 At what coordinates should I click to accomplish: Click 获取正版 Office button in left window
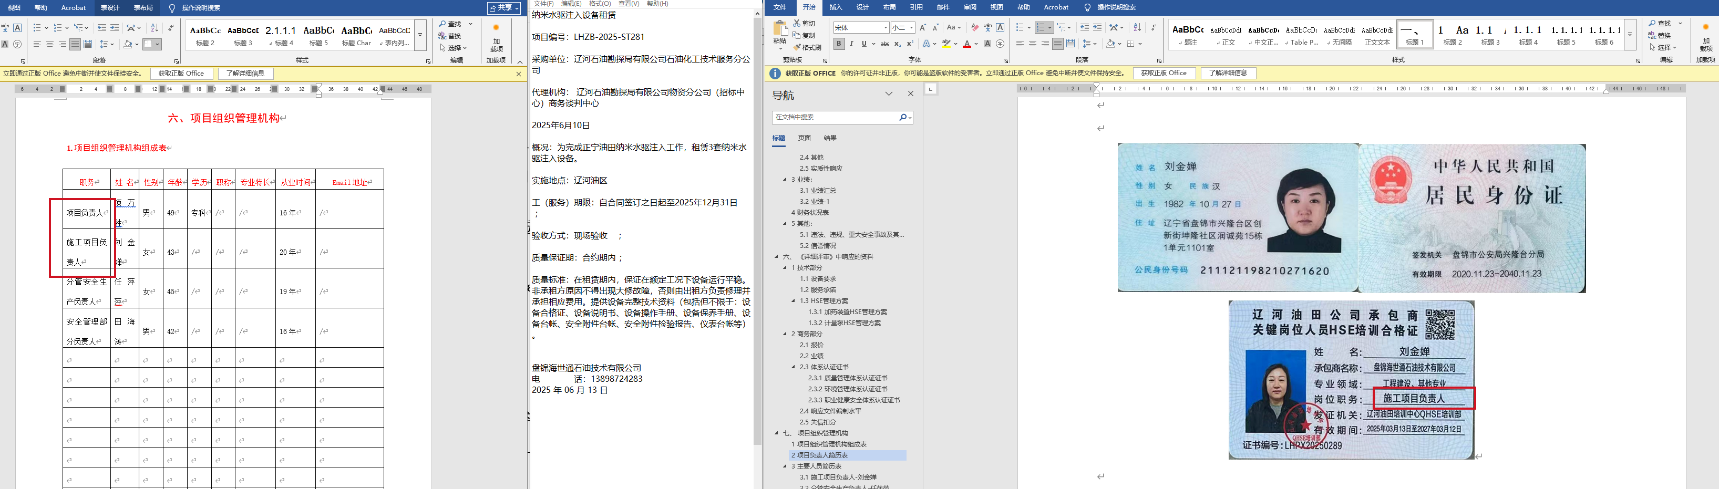coord(181,74)
